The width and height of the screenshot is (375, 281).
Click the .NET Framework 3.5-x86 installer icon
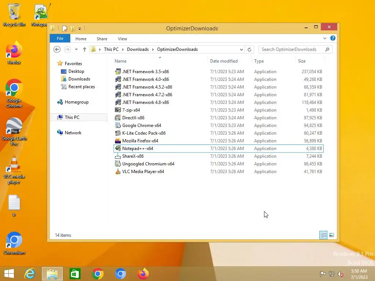click(x=118, y=71)
